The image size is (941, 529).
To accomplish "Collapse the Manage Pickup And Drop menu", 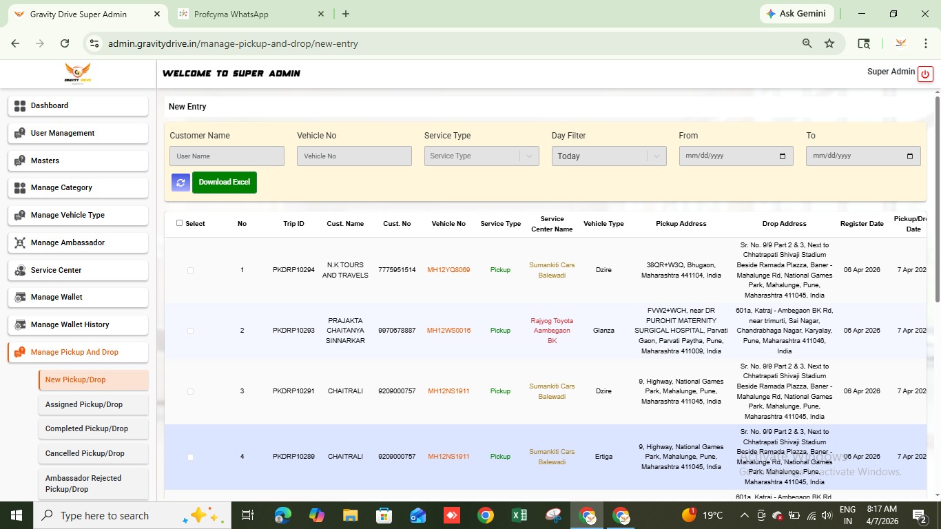I will (x=78, y=352).
